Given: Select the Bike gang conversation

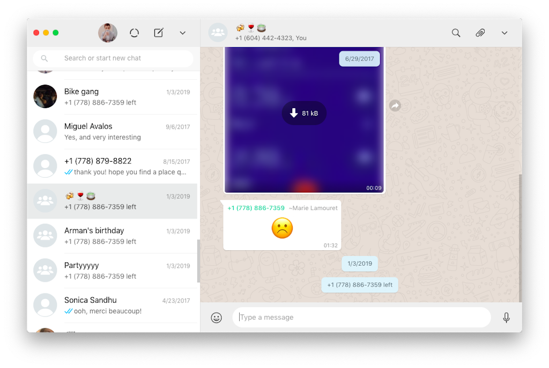Looking at the screenshot, I should (x=113, y=96).
